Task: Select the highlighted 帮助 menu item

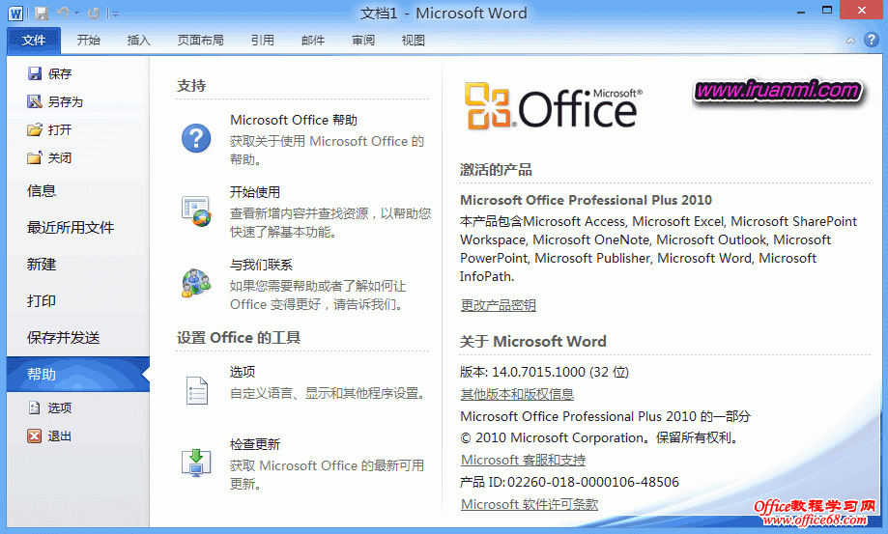Action: pyautogui.click(x=78, y=374)
